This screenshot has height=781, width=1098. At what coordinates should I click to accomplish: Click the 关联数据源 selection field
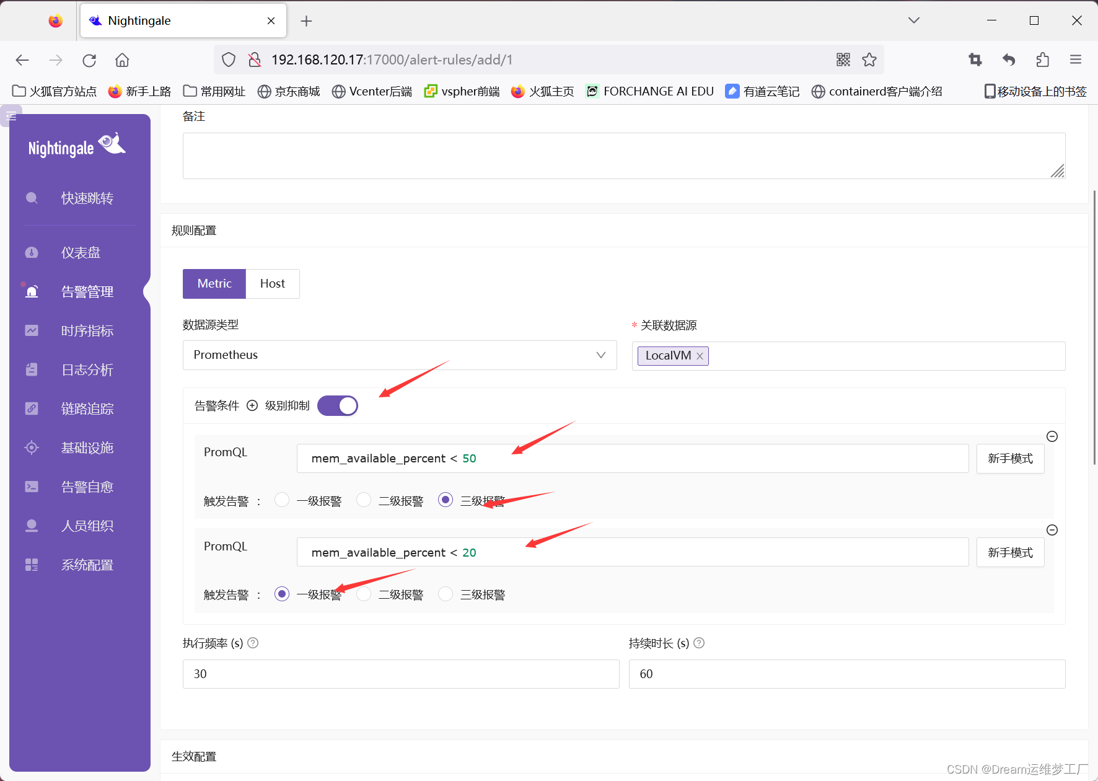click(848, 356)
